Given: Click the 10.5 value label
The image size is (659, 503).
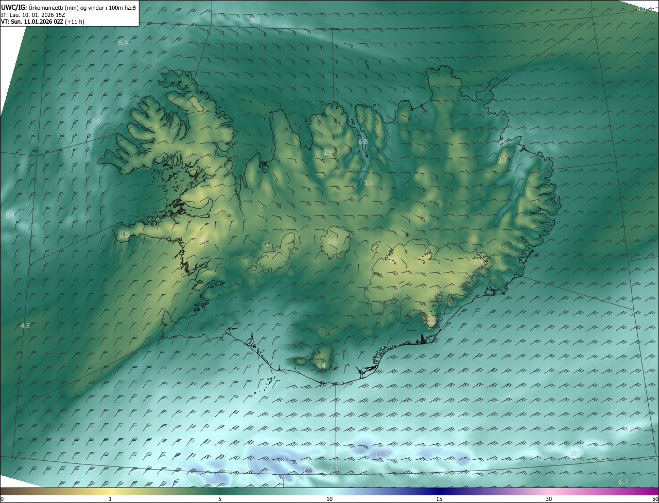Looking at the screenshot, I should pyautogui.click(x=576, y=453).
